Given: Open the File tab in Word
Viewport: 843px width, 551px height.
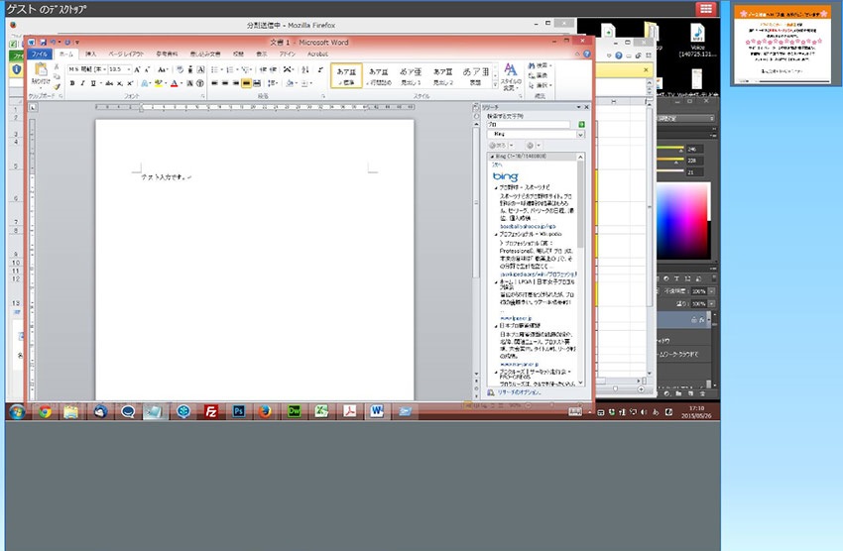Looking at the screenshot, I should pos(40,55).
